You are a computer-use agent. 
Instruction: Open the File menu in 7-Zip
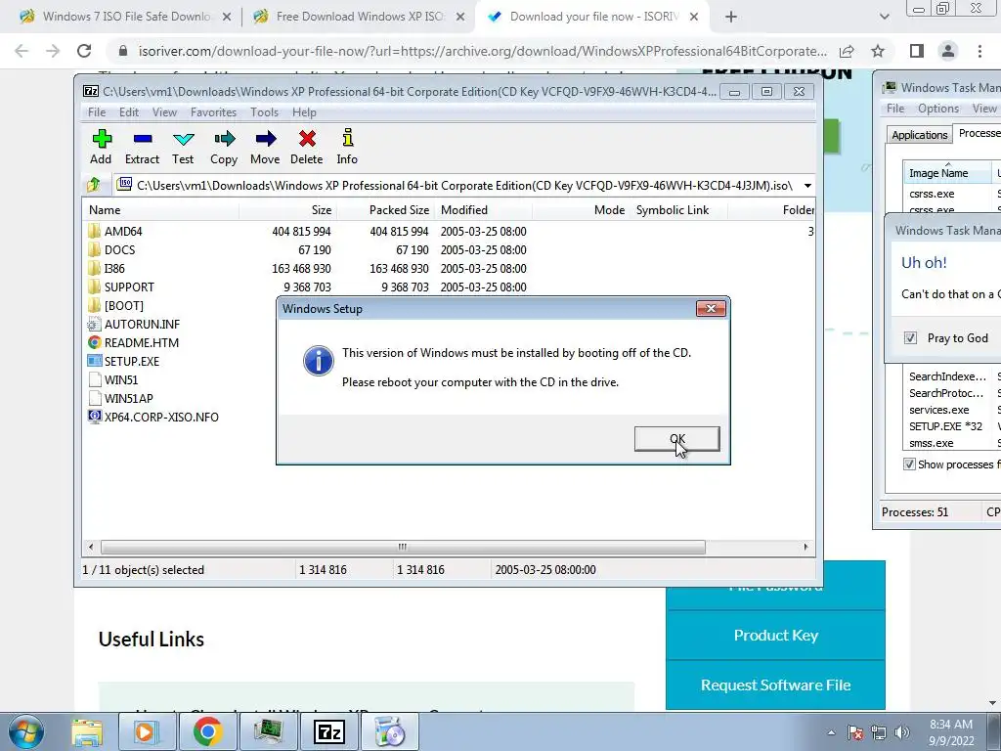(x=97, y=112)
